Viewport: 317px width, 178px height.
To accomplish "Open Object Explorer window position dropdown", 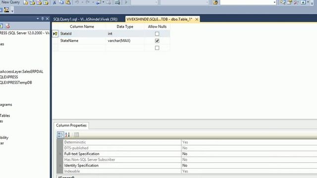I will [38, 19].
